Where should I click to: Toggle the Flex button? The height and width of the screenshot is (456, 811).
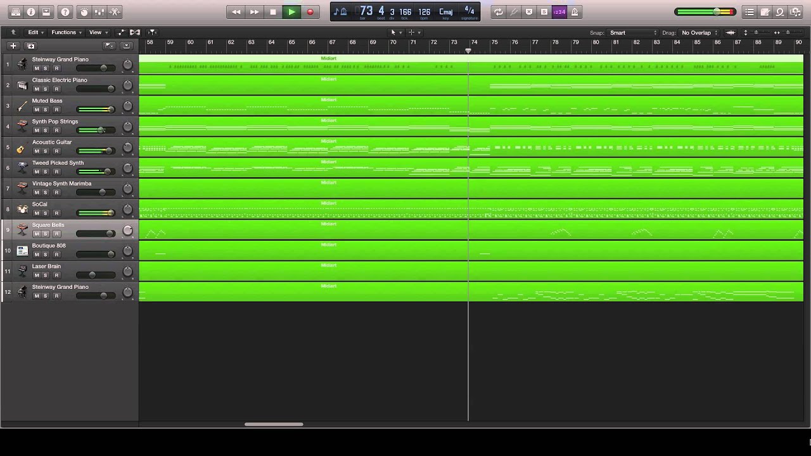pos(135,32)
